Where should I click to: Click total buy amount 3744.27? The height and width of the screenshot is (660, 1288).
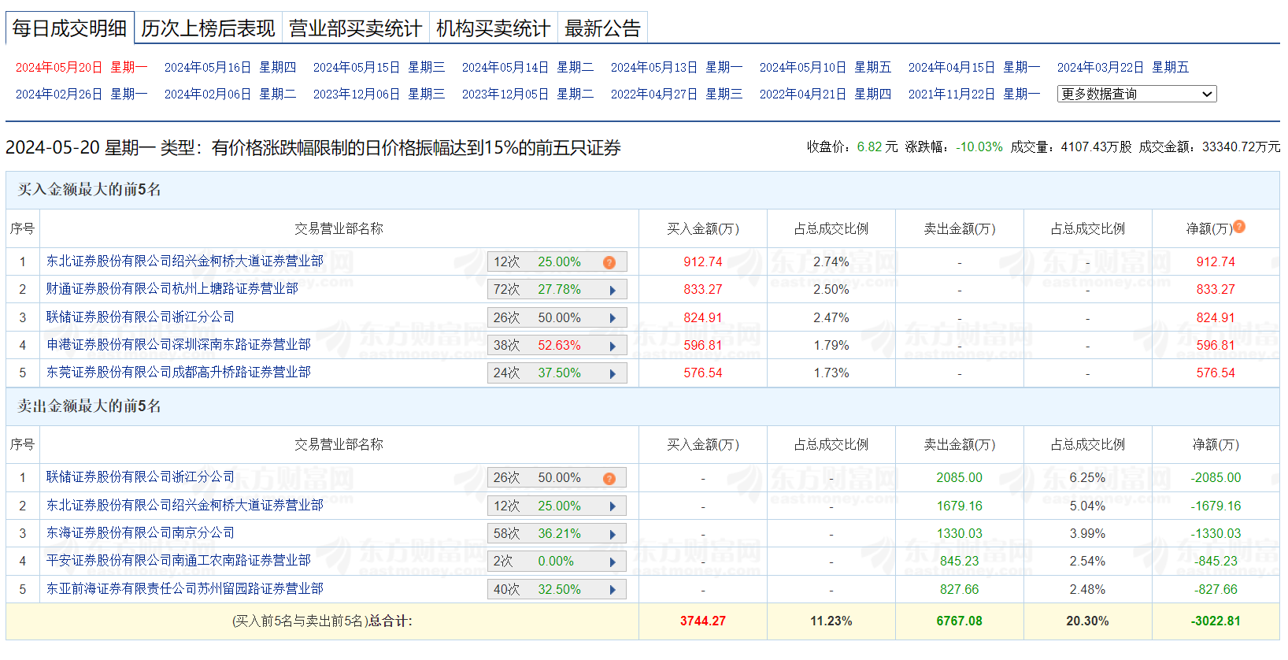[x=703, y=621]
